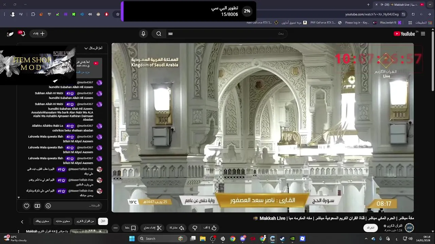The image size is (435, 244).
Task: Go to the YouTube home logo
Action: tap(405, 34)
